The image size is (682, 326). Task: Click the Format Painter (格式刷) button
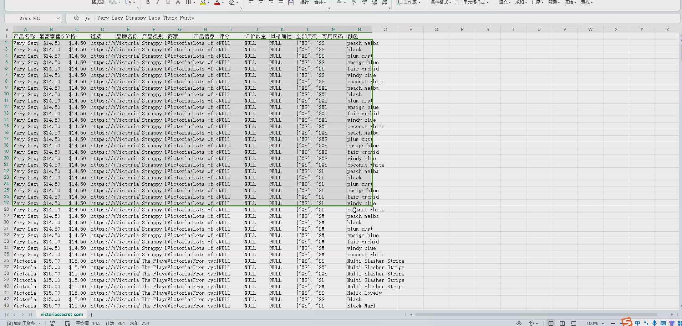pos(98,2)
